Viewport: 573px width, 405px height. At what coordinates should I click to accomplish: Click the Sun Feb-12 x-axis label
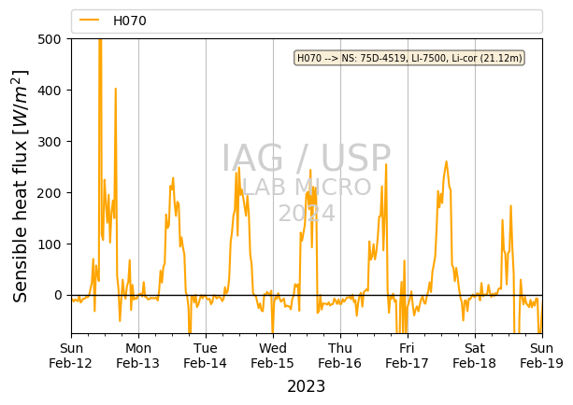coord(71,356)
